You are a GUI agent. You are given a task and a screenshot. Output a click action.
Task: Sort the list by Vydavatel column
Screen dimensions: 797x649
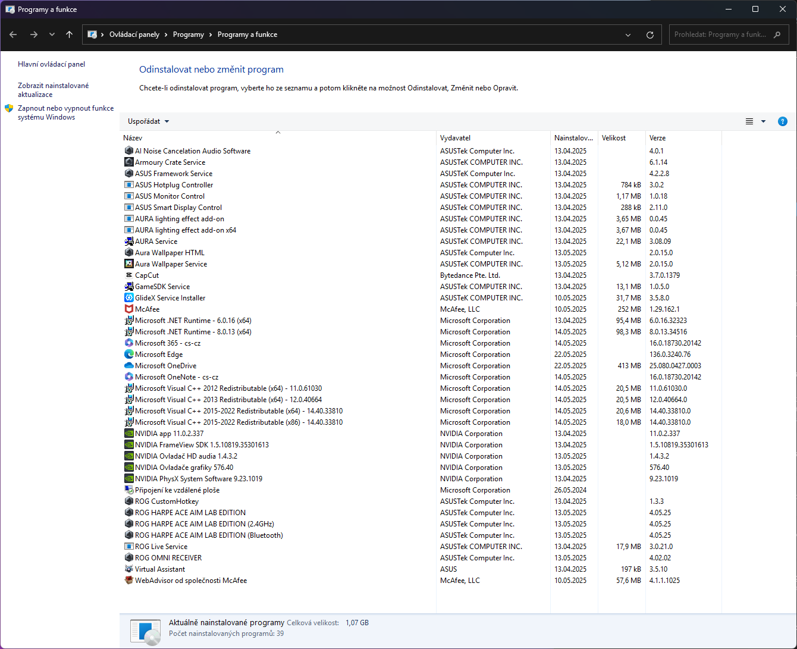(456, 138)
